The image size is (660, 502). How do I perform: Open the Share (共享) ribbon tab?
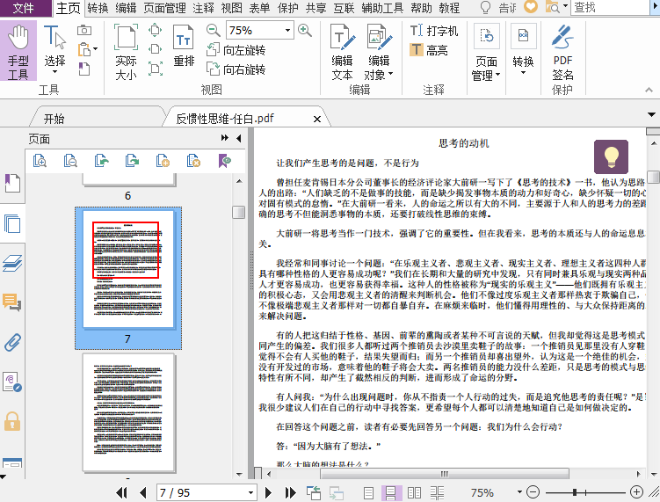[x=315, y=8]
